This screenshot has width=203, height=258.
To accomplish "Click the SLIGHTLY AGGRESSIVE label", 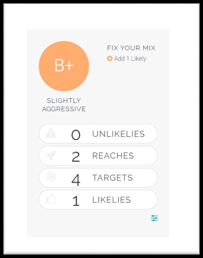I will [64, 105].
